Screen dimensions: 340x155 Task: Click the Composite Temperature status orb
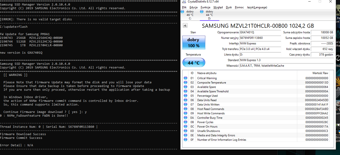[185, 82]
